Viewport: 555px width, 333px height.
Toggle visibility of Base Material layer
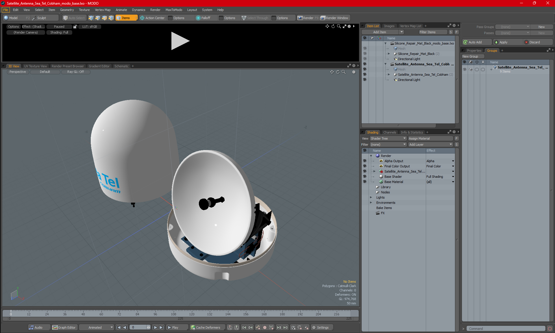pos(365,182)
